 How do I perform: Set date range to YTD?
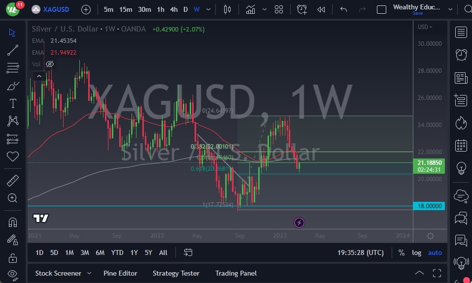click(117, 252)
